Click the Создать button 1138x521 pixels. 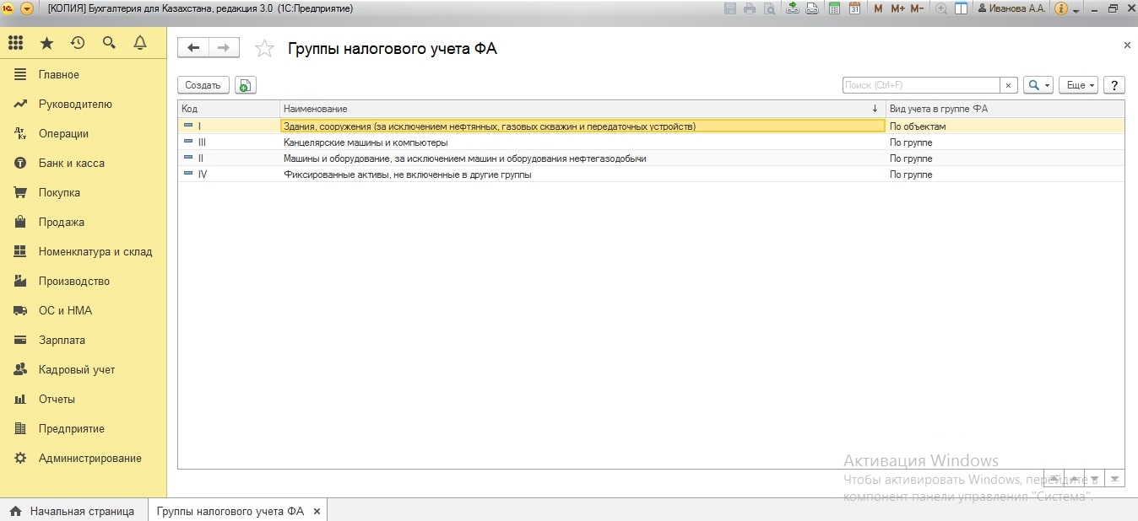pos(203,85)
